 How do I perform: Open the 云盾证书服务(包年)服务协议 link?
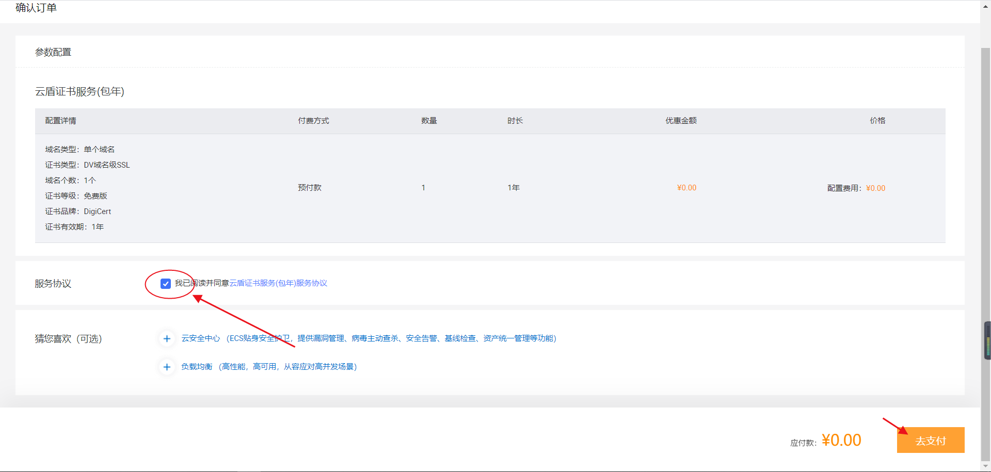pos(278,283)
